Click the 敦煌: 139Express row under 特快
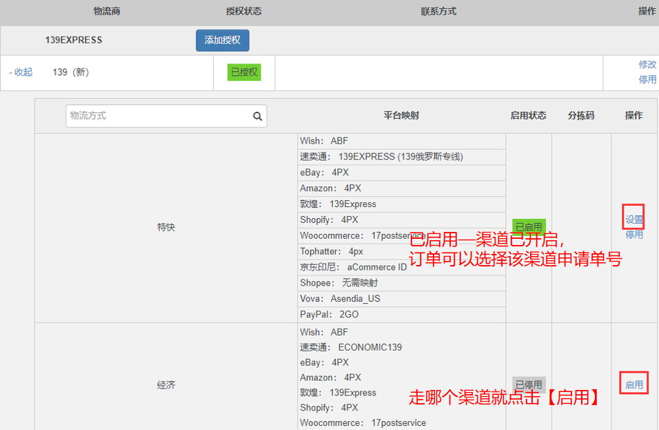 [401, 204]
